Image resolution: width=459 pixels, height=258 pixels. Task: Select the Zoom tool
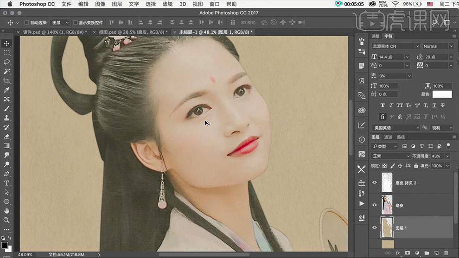[6, 220]
